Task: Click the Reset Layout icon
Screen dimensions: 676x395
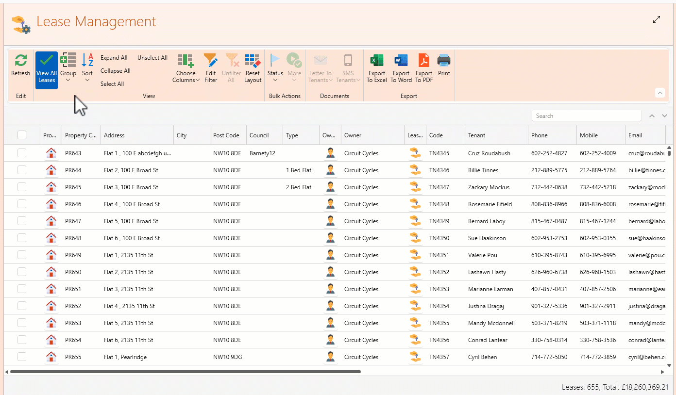Action: (x=253, y=61)
